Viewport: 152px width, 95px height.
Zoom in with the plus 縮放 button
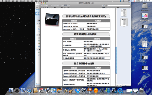pyautogui.click(x=57, y=5)
